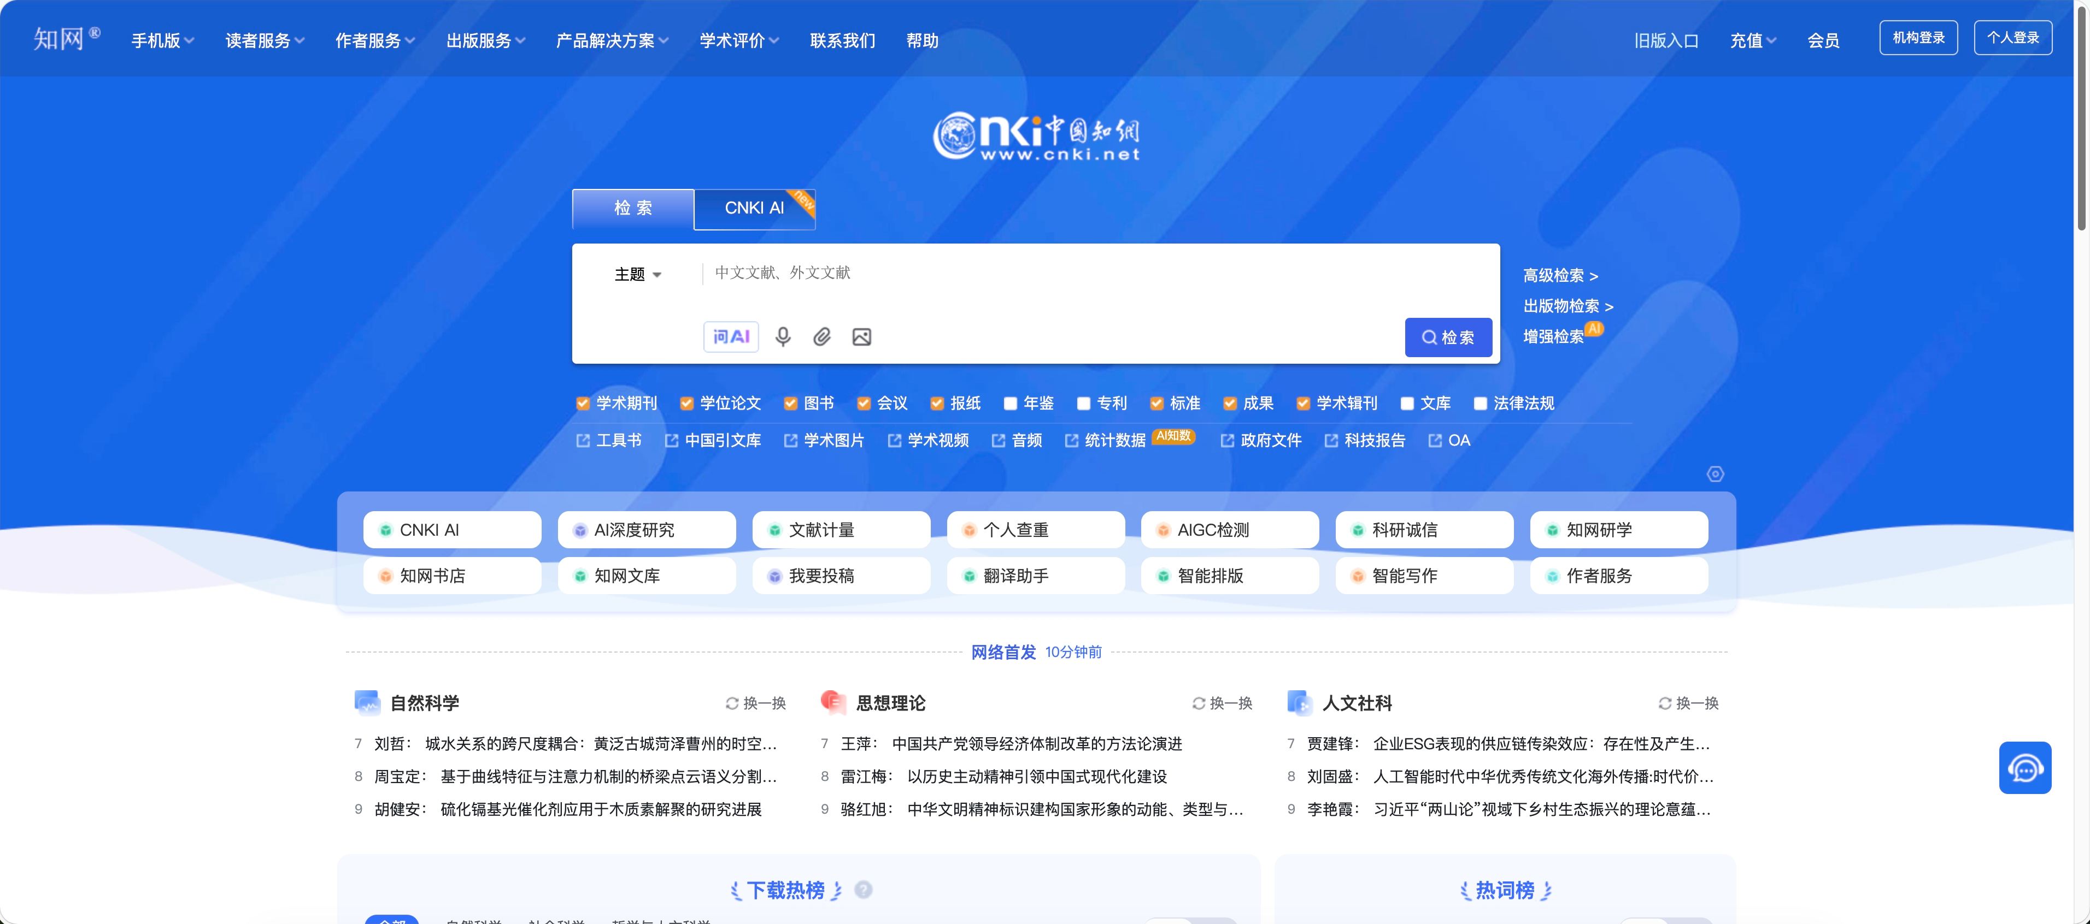Uncheck the 图书 checkbox
Image resolution: width=2090 pixels, height=924 pixels.
pyautogui.click(x=790, y=404)
